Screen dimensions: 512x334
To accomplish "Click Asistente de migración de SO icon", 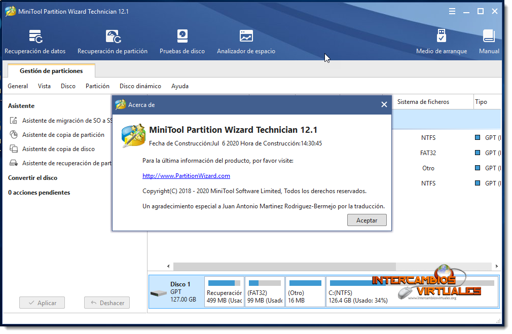I will tap(13, 121).
